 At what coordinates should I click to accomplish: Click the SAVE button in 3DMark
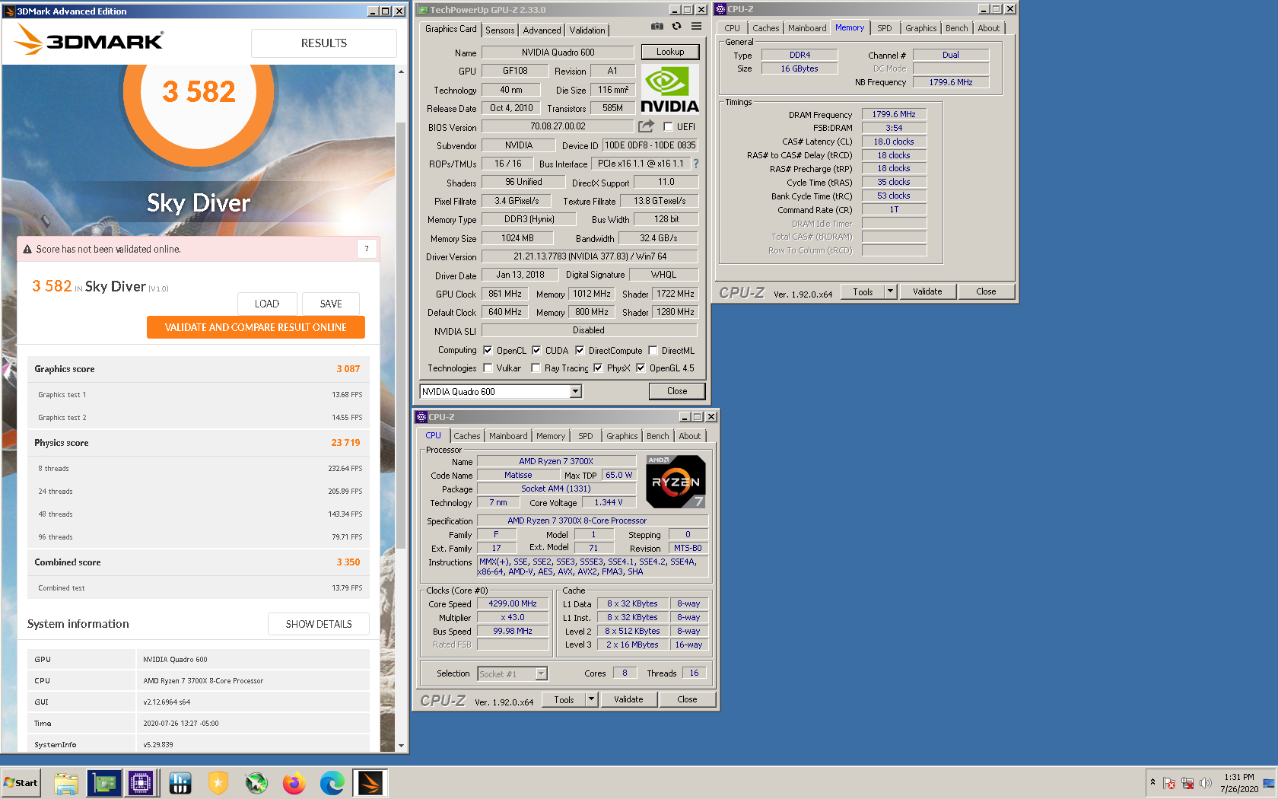pos(331,304)
